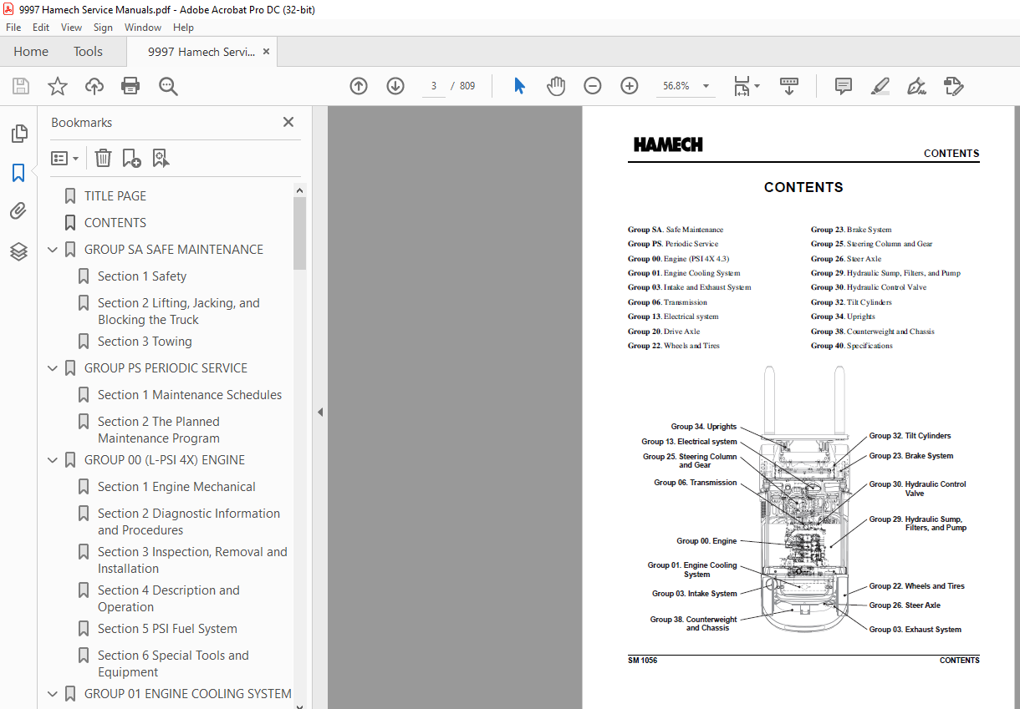Activate the Hand pan tool
1020x709 pixels.
[x=556, y=86]
